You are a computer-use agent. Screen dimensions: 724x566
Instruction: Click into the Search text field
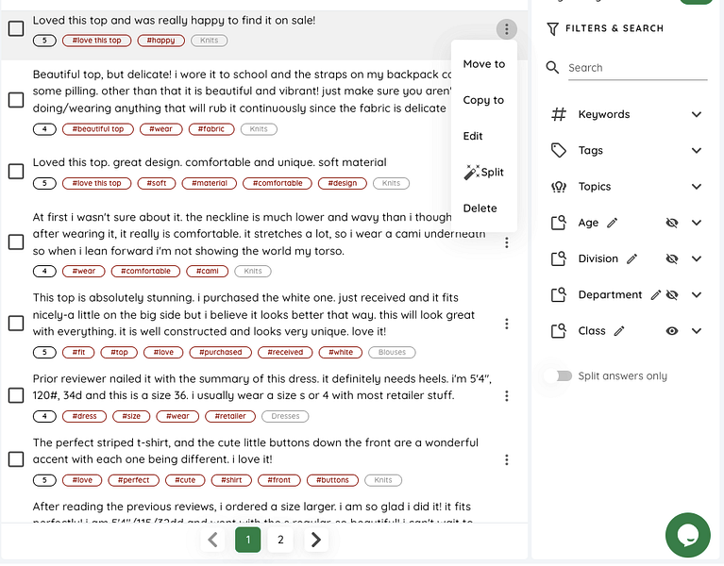click(637, 68)
